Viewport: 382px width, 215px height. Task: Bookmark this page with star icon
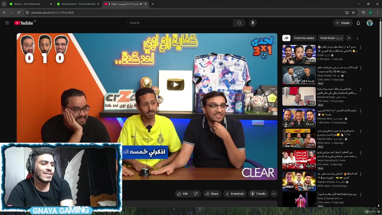pyautogui.click(x=353, y=13)
